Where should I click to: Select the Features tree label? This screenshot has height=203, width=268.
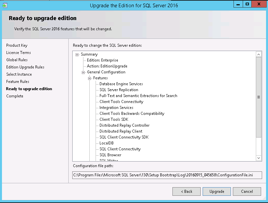tap(100, 78)
